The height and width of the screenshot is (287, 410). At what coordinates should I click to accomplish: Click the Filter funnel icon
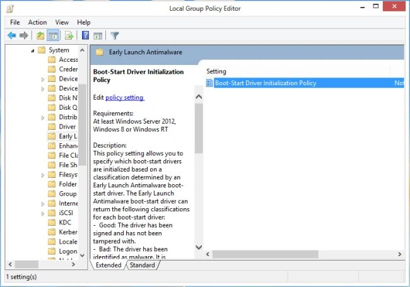point(115,35)
